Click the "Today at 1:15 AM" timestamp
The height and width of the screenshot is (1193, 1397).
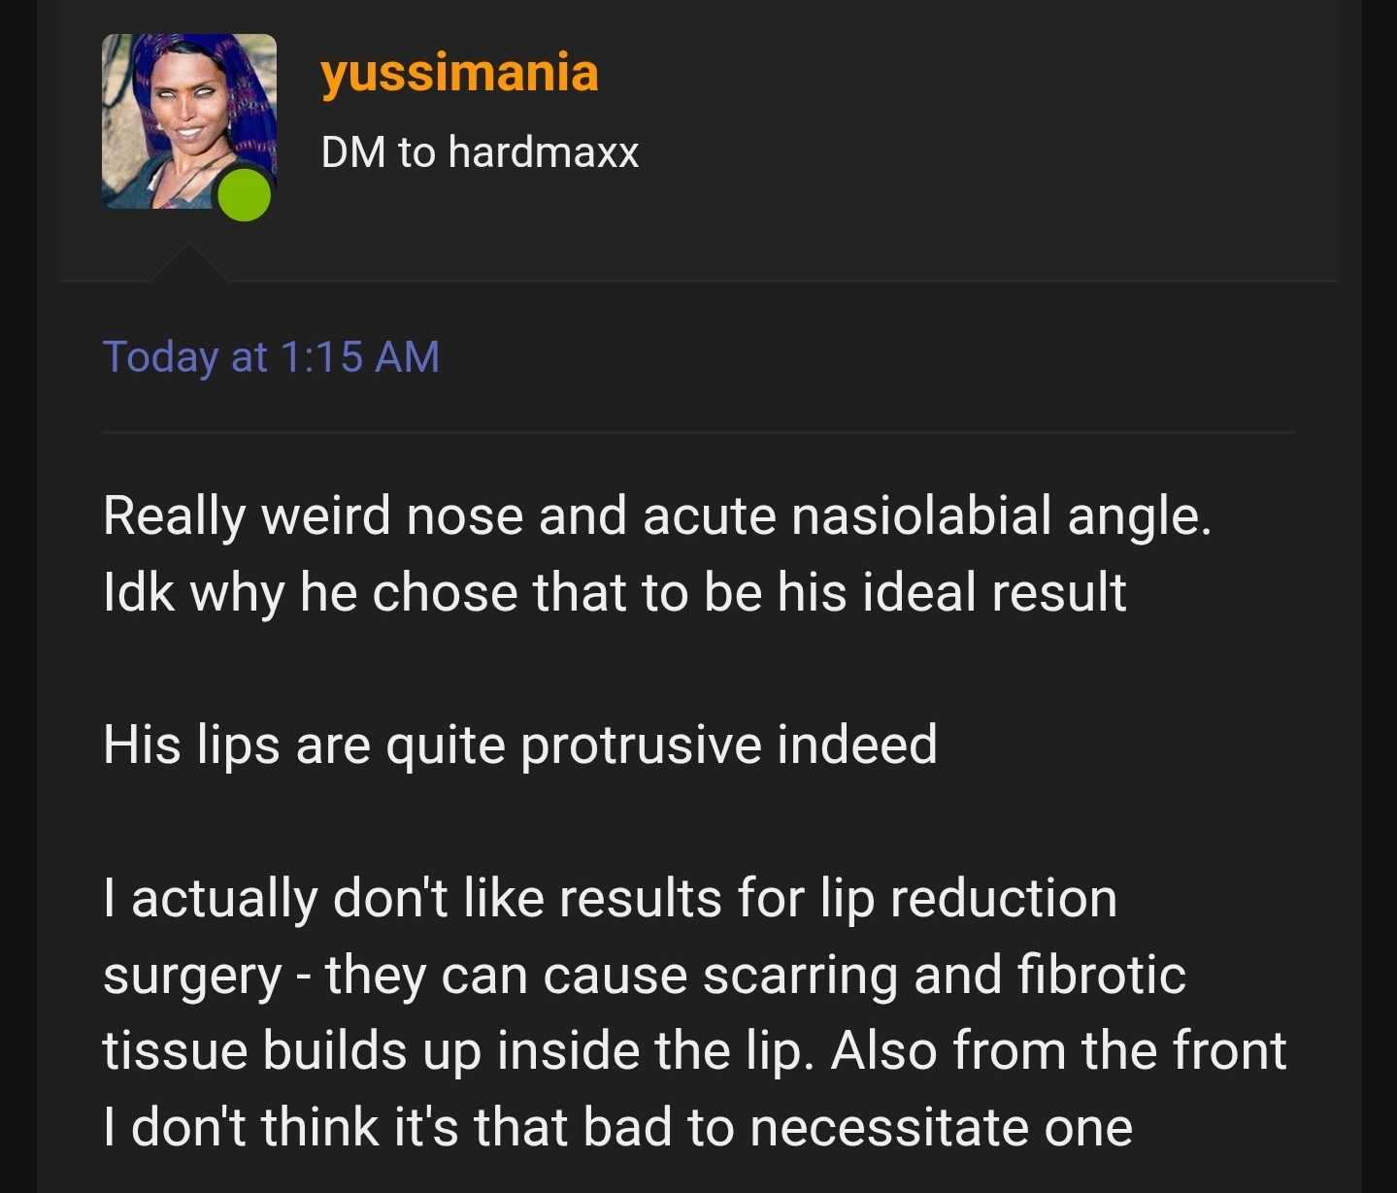point(271,356)
